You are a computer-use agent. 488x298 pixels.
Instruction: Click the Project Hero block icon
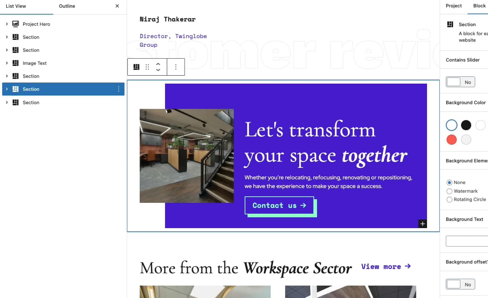16,24
